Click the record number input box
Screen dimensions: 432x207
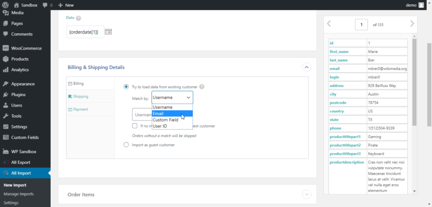[361, 25]
